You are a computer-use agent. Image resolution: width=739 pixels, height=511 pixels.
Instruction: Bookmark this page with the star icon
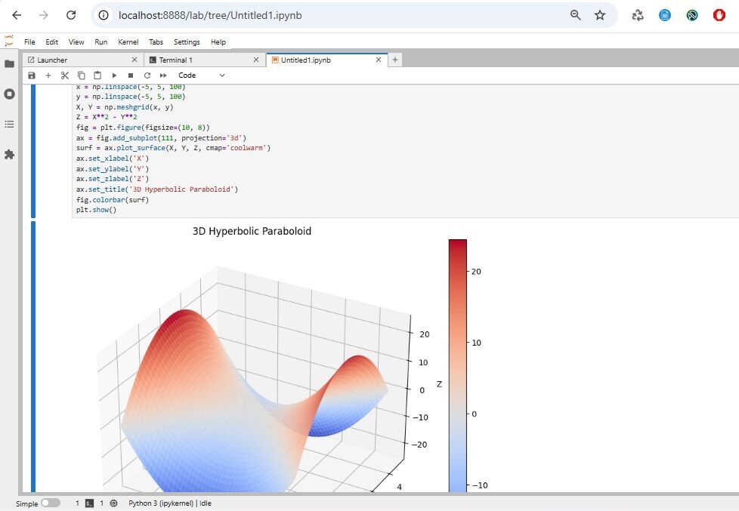click(600, 15)
